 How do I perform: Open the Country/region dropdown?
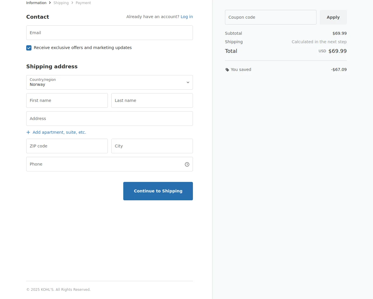(x=109, y=82)
